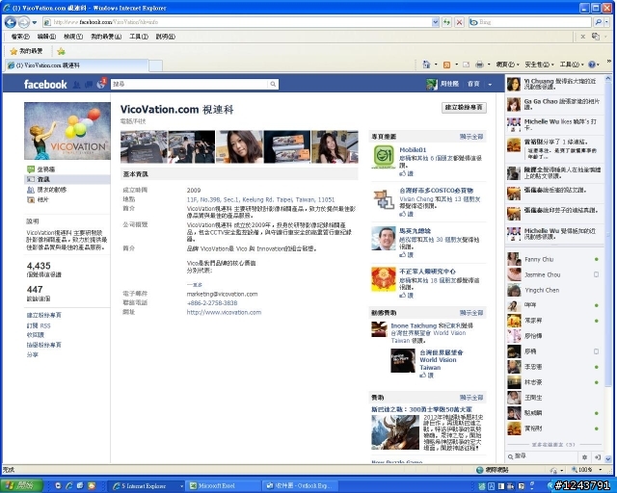Click the +886-2-2758-3838 phone link

click(212, 303)
